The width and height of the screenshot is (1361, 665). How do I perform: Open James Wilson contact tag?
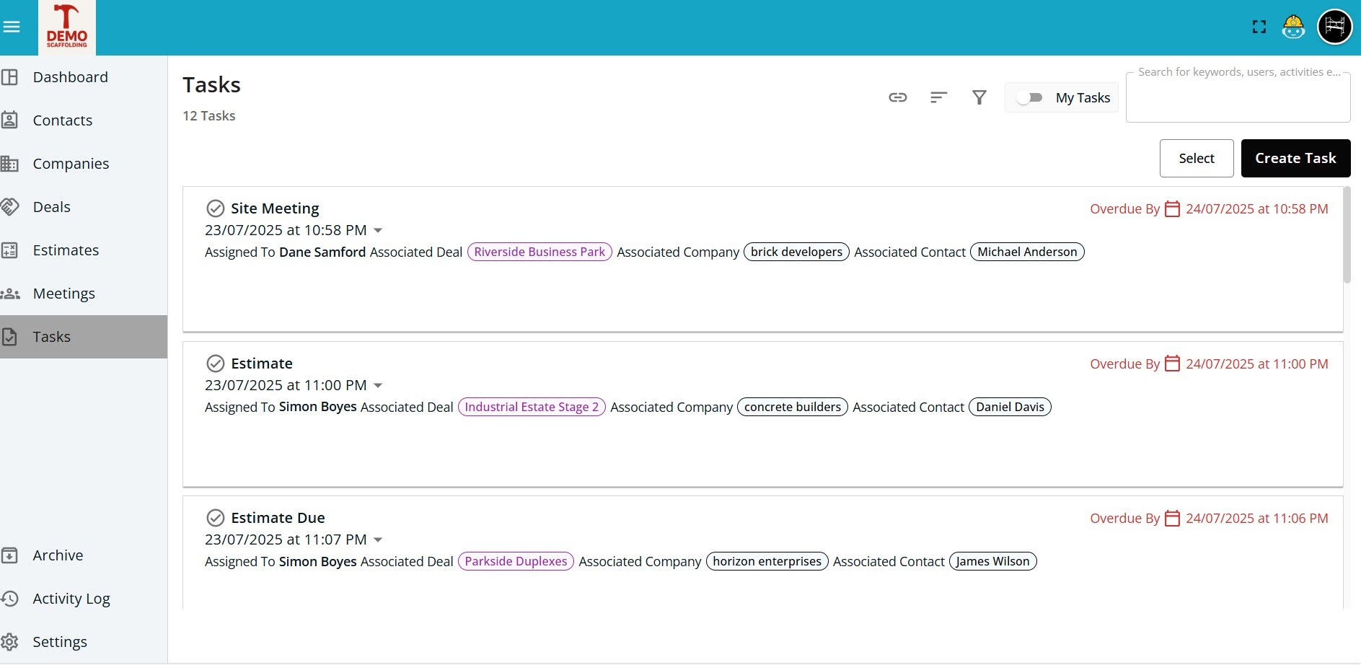coord(992,561)
